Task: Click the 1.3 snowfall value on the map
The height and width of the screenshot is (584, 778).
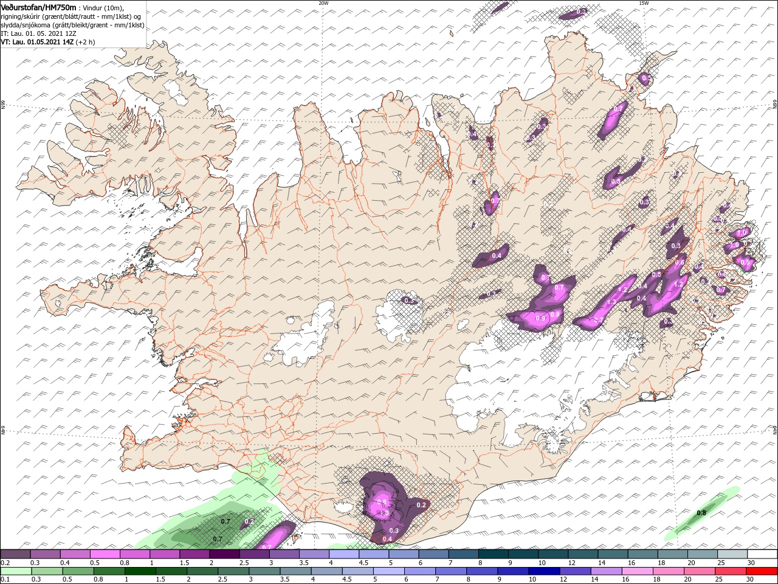Action: (x=611, y=302)
